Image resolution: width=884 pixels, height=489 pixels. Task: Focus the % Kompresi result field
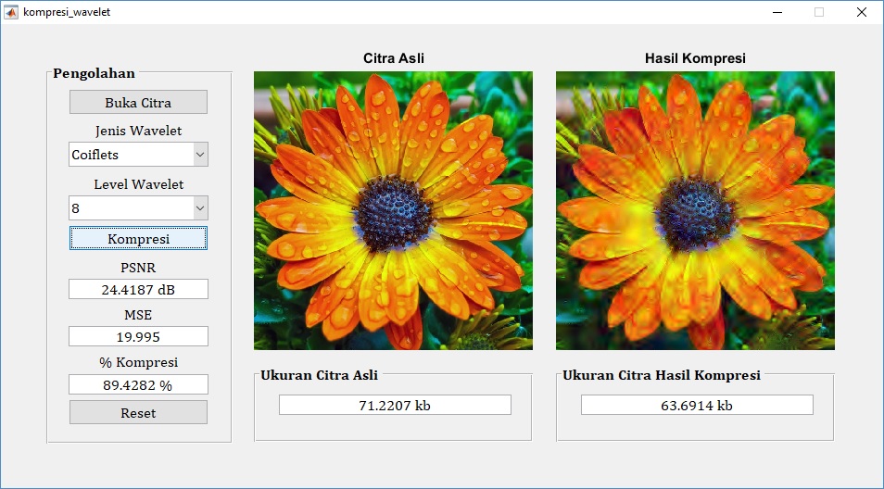(x=138, y=384)
